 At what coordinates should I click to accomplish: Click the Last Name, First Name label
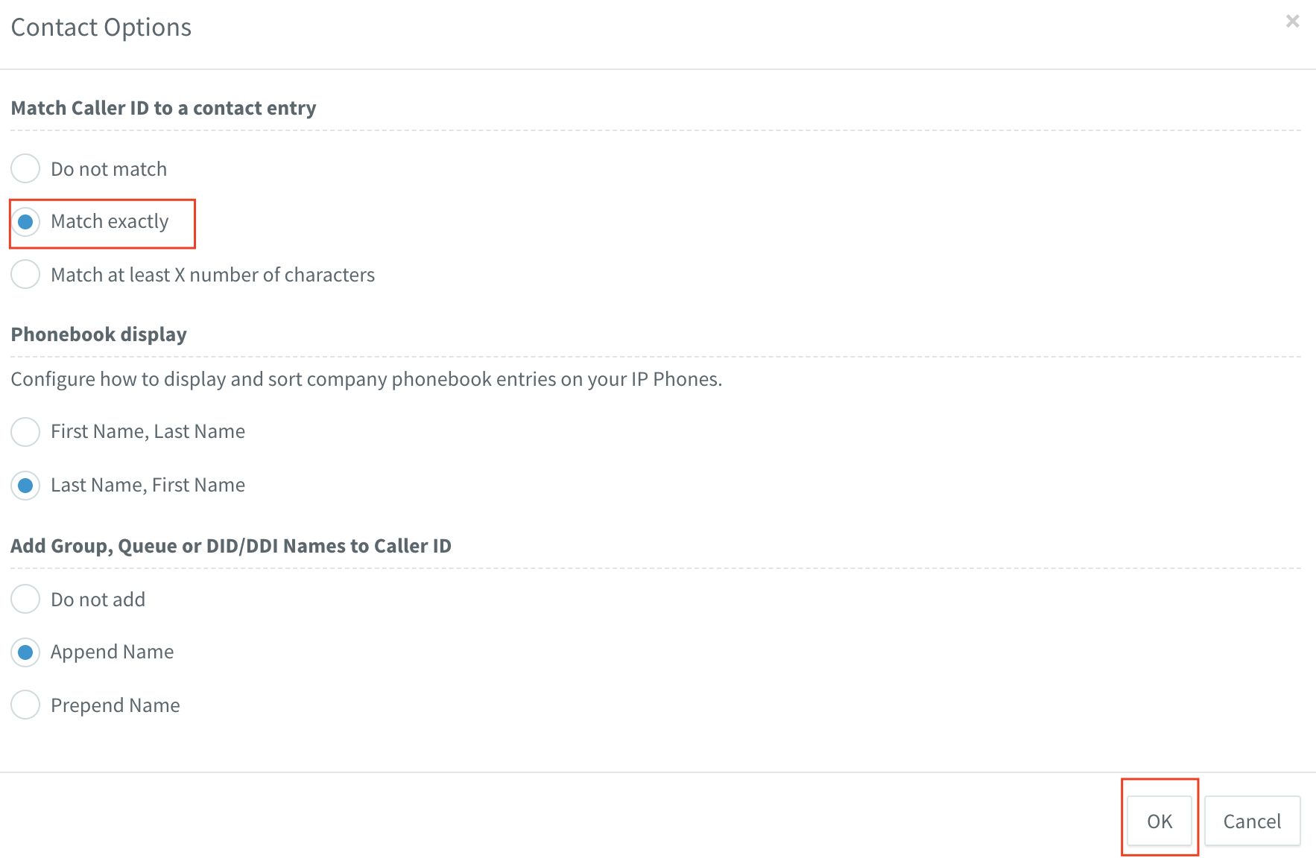point(148,486)
